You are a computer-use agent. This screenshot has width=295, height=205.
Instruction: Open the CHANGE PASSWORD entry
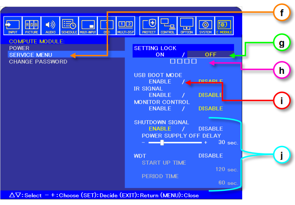[x=38, y=62]
